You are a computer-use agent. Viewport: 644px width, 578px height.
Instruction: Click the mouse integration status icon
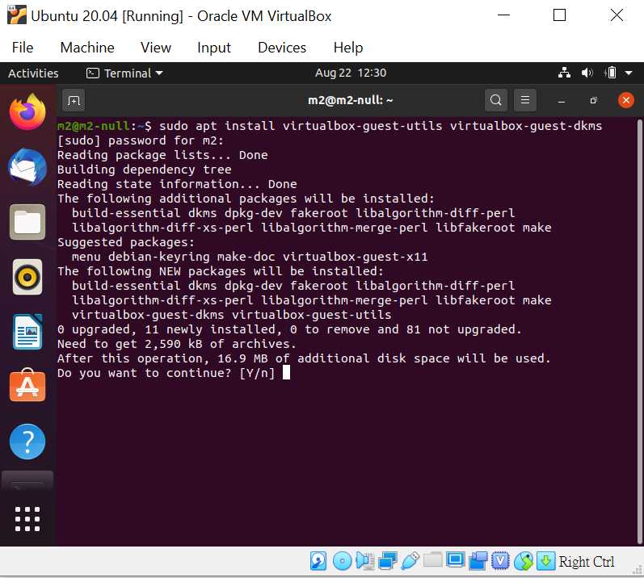pos(524,561)
